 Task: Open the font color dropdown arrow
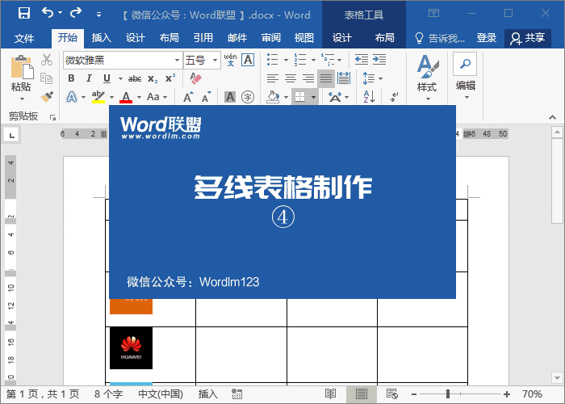point(139,97)
